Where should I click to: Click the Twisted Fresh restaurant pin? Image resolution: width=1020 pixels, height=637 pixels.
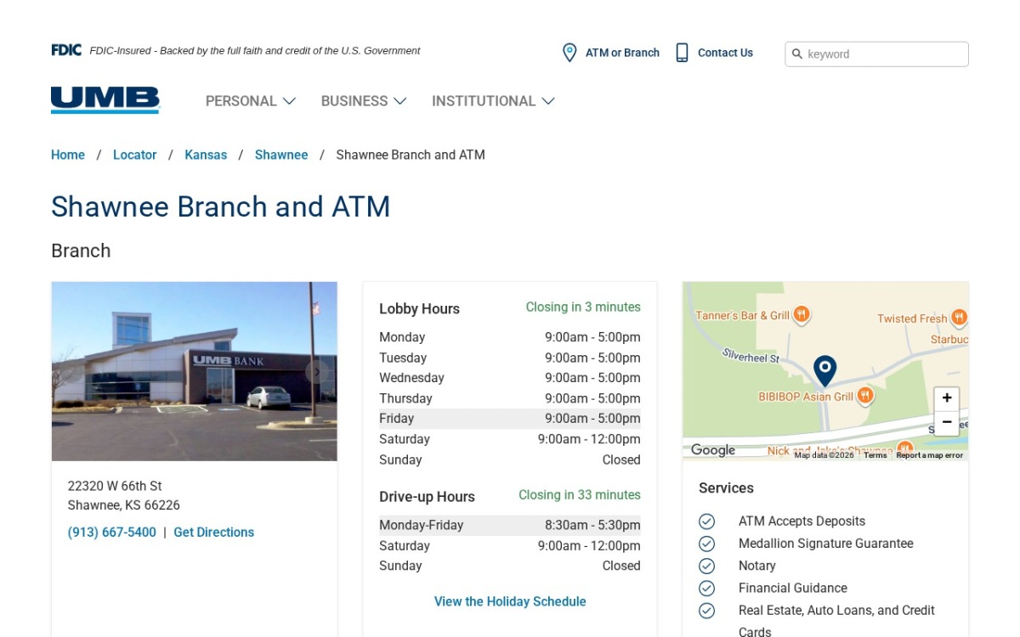959,318
